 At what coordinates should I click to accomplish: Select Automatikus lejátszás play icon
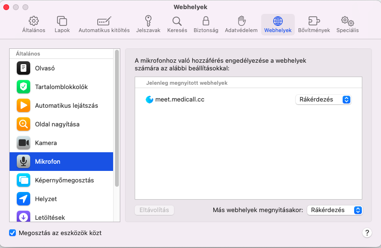23,105
